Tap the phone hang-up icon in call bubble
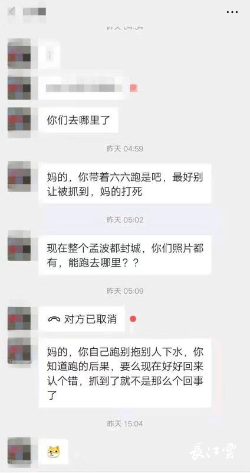Screen dimensions: 250x473 click(54, 319)
